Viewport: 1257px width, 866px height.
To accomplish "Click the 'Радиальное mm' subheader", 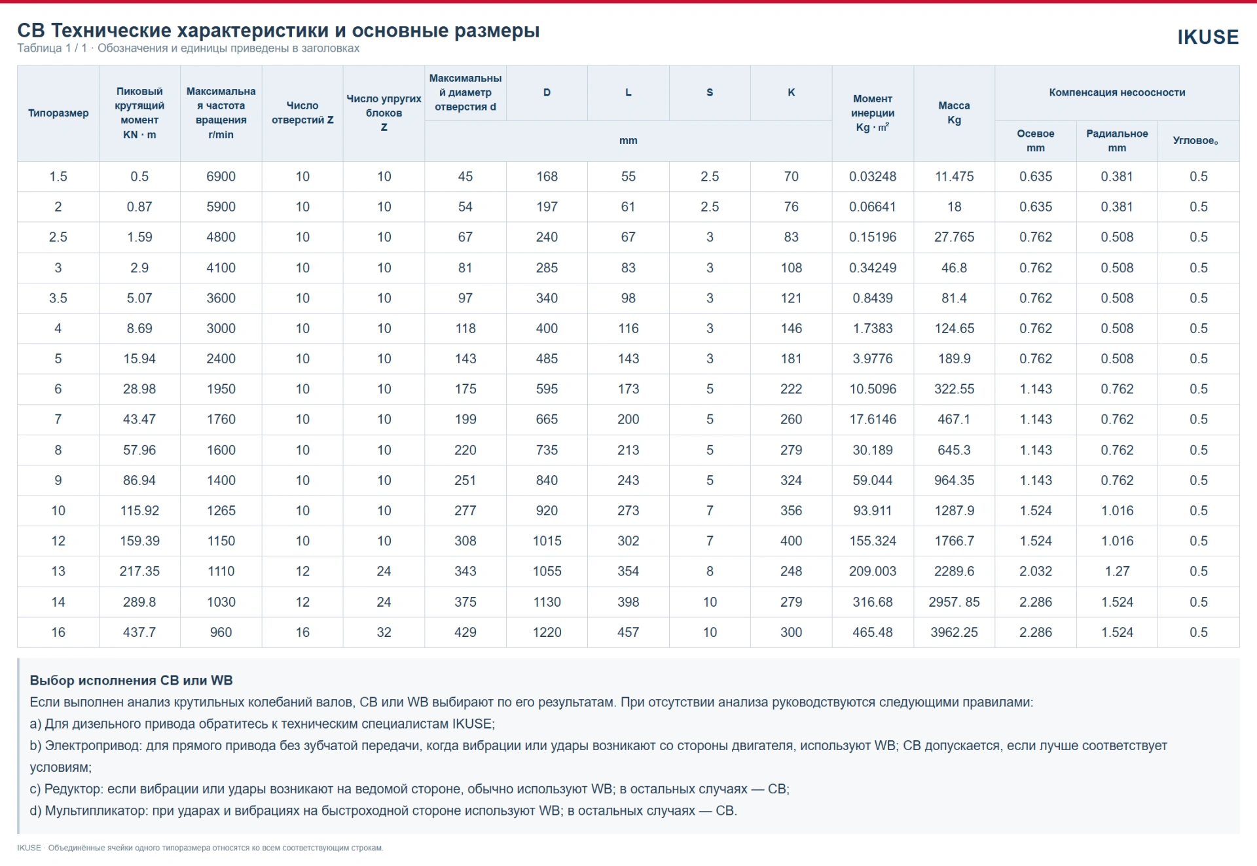I will click(1117, 141).
